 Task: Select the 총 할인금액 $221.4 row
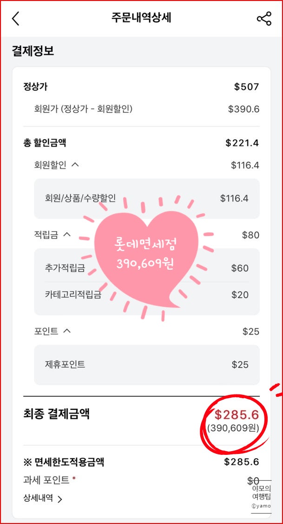point(141,143)
